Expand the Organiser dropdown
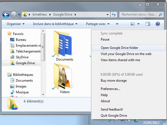 tap(16, 24)
